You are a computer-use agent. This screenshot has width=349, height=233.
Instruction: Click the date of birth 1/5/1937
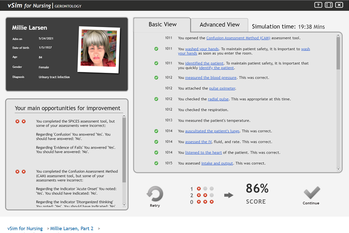click(x=45, y=48)
